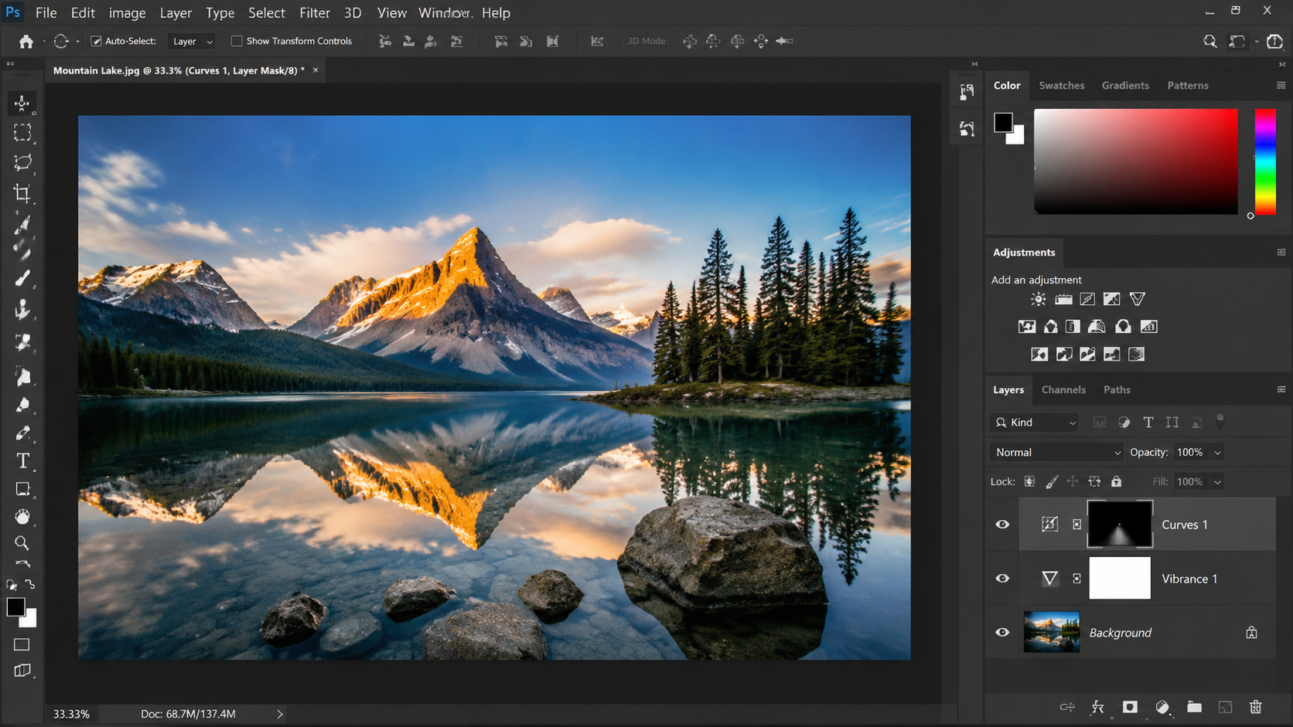Add an Exposure adjustment
Viewport: 1293px width, 727px height.
pyautogui.click(x=1111, y=299)
